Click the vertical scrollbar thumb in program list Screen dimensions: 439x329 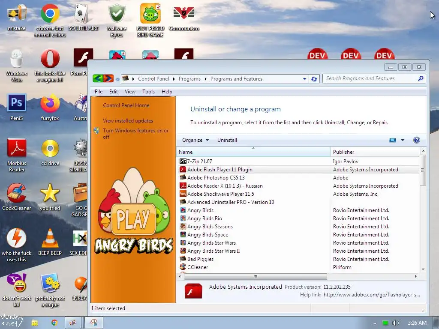coord(423,170)
